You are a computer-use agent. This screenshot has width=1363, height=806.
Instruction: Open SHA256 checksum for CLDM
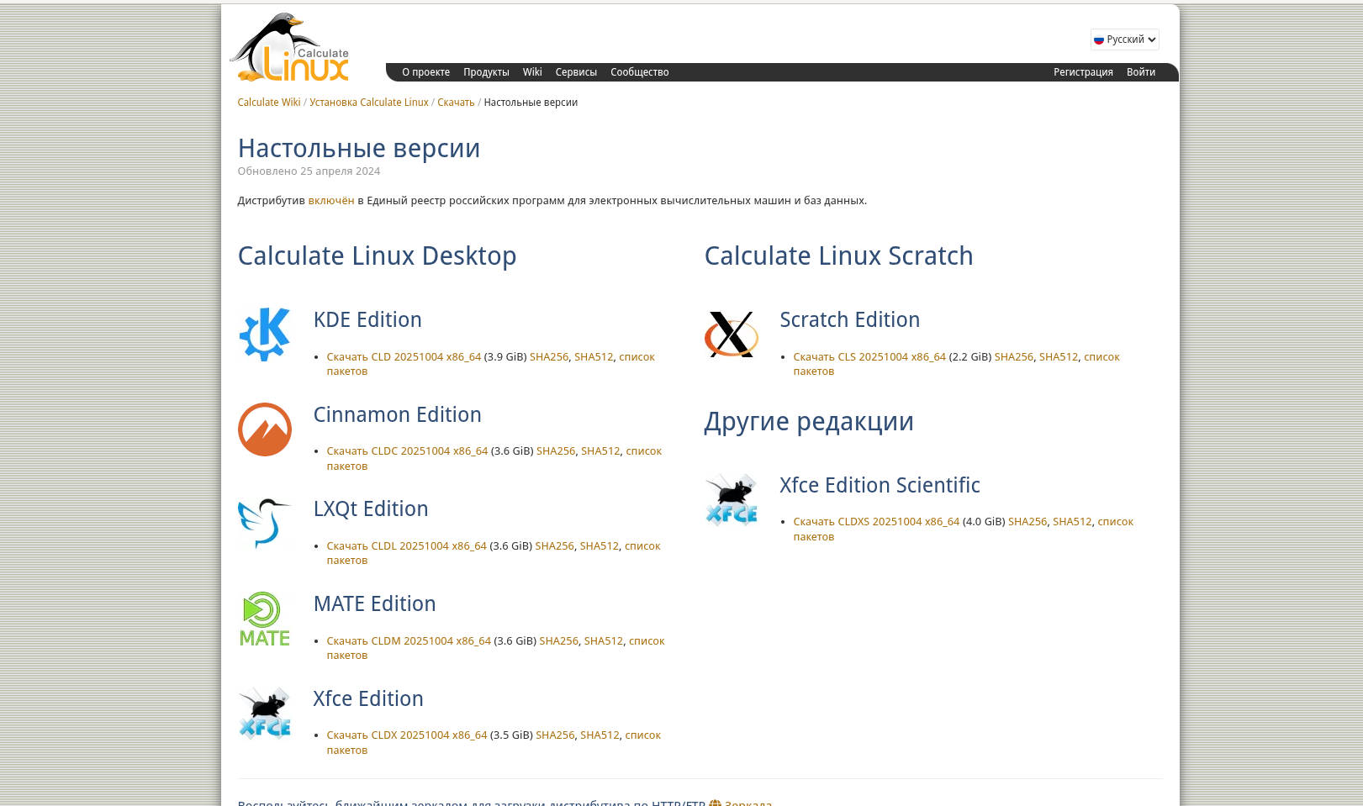[x=559, y=641]
